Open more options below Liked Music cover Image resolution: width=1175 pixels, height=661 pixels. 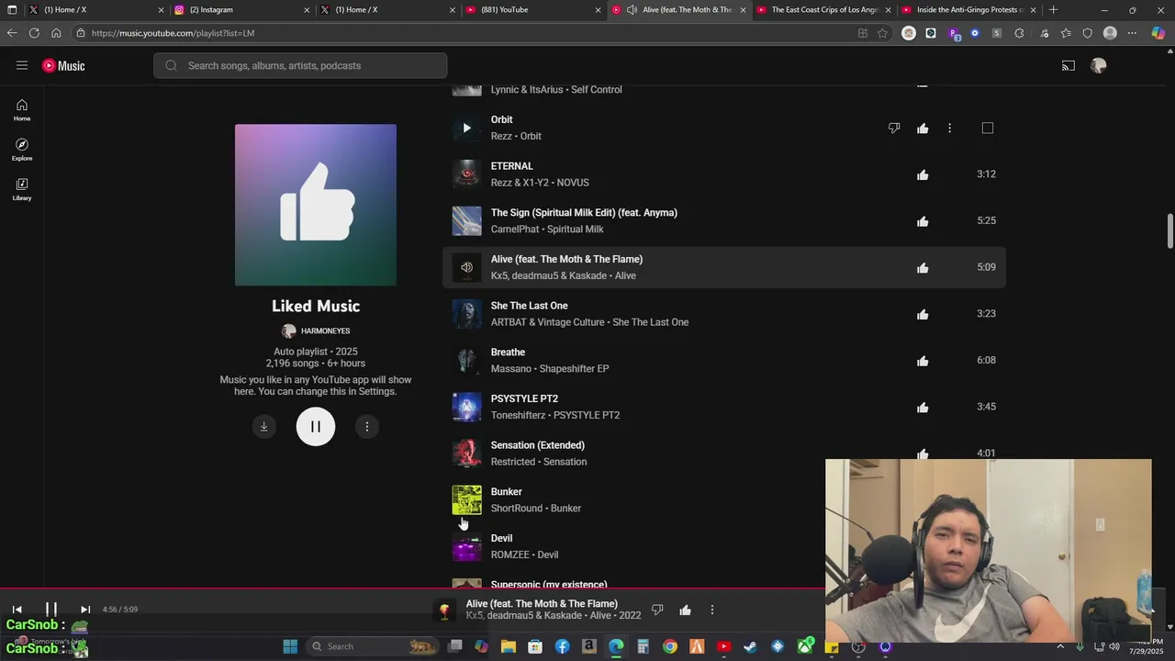[x=367, y=426]
